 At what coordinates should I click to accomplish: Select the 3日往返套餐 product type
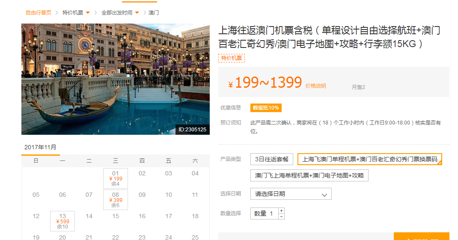pyautogui.click(x=272, y=159)
